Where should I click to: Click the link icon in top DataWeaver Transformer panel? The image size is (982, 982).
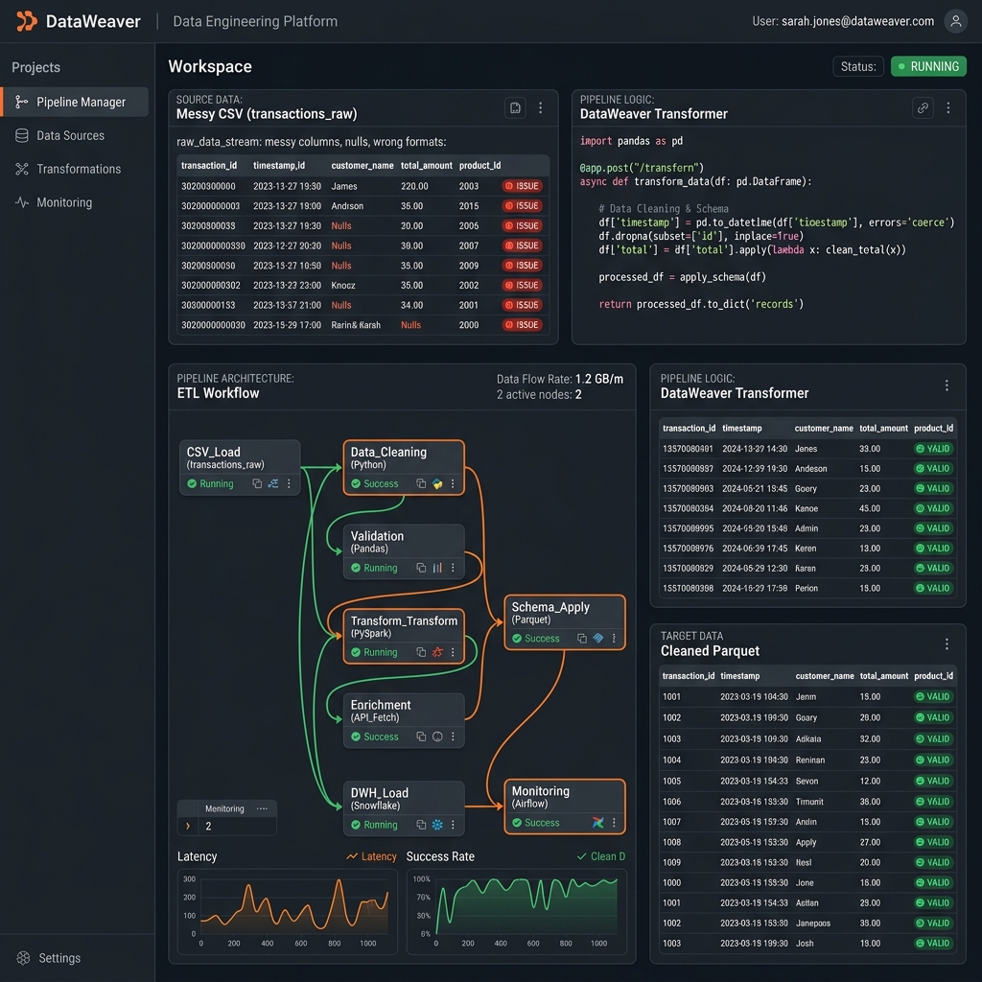coord(923,107)
